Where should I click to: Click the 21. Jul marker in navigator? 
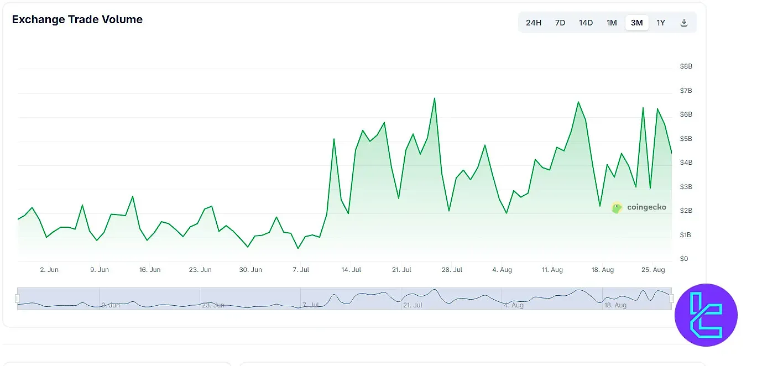pyautogui.click(x=413, y=305)
